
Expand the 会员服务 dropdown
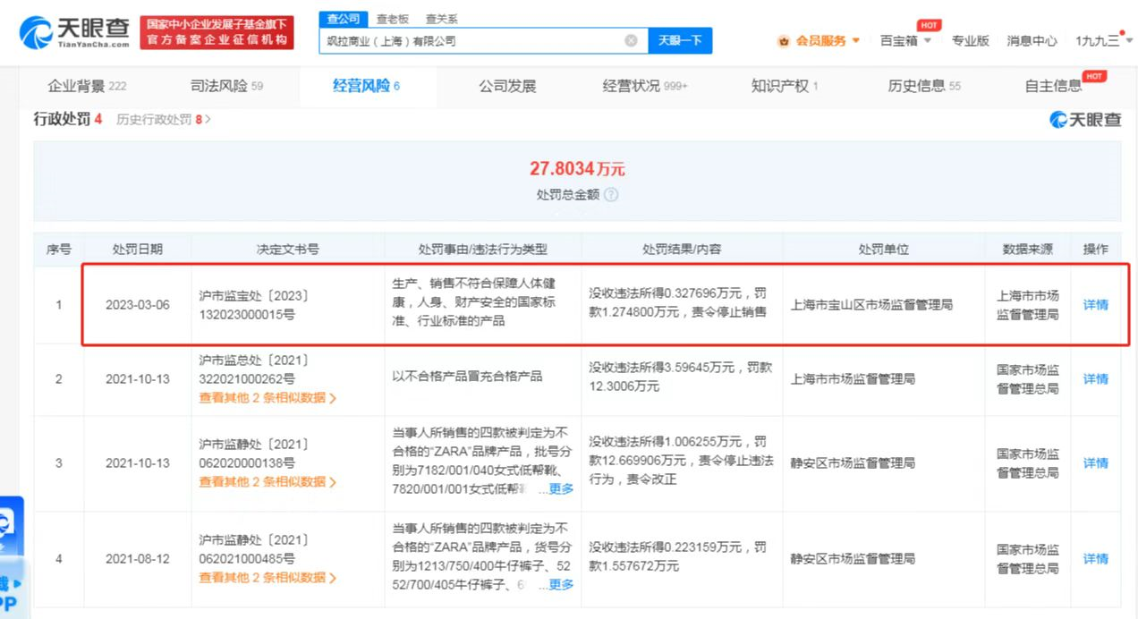[x=855, y=41]
